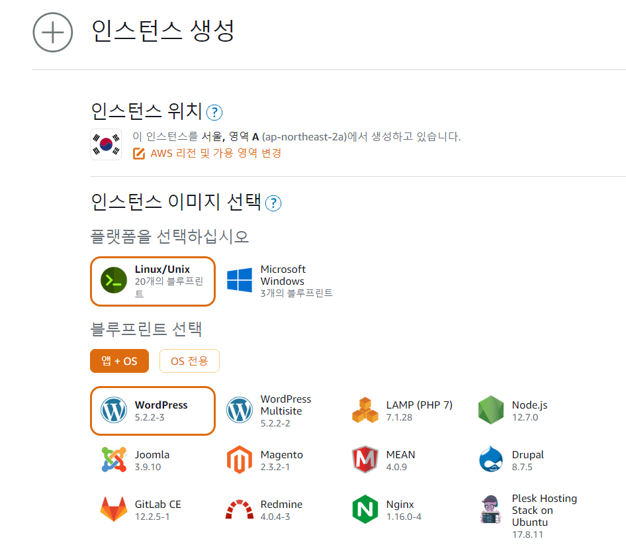The image size is (626, 545).
Task: Choose the WordPress 5.2.2-3 blueprint
Action: [x=153, y=411]
